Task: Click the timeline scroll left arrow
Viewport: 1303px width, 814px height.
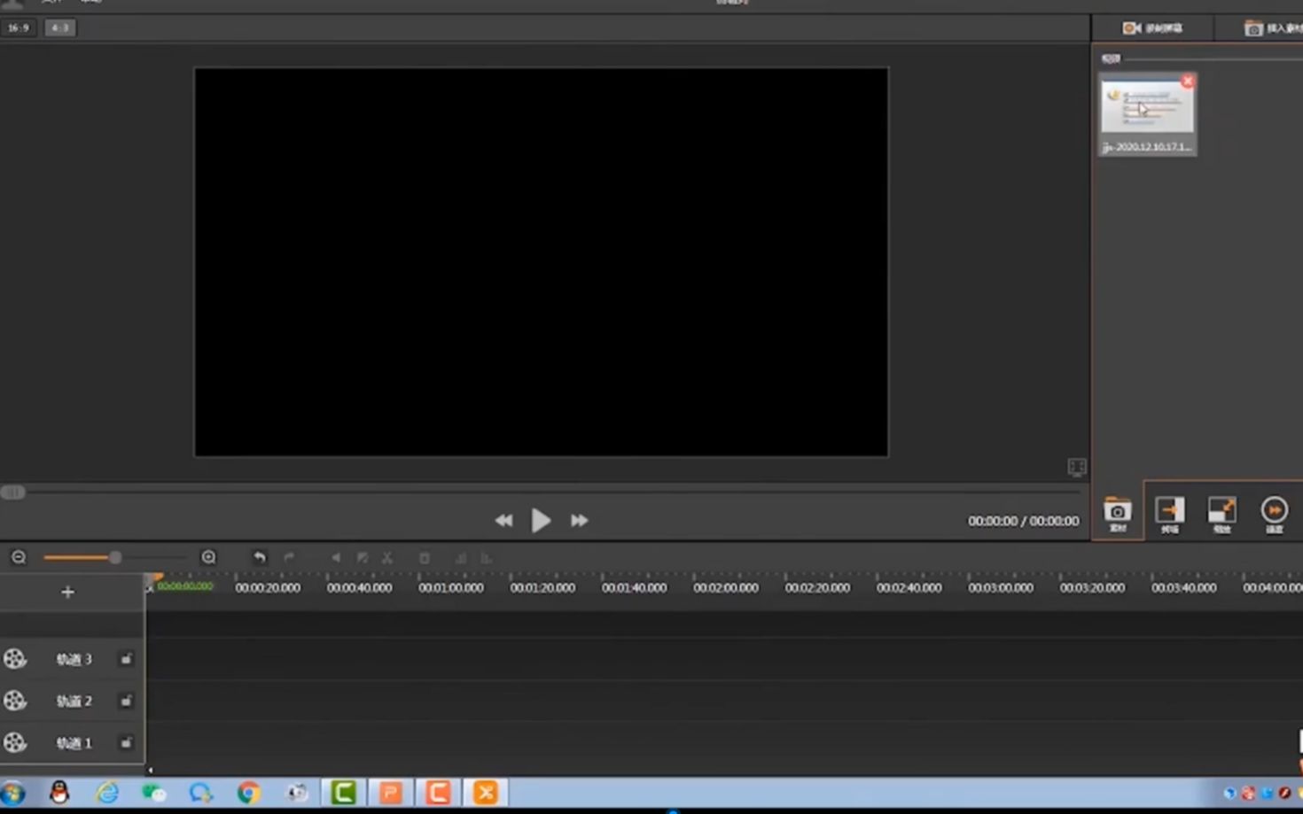Action: click(x=150, y=771)
